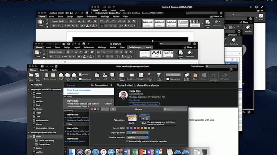
Task: Click Paste icon in Brochure window
Action: pyautogui.click(x=37, y=53)
